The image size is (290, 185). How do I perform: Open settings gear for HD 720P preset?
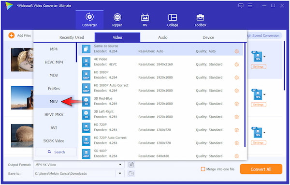236,130
